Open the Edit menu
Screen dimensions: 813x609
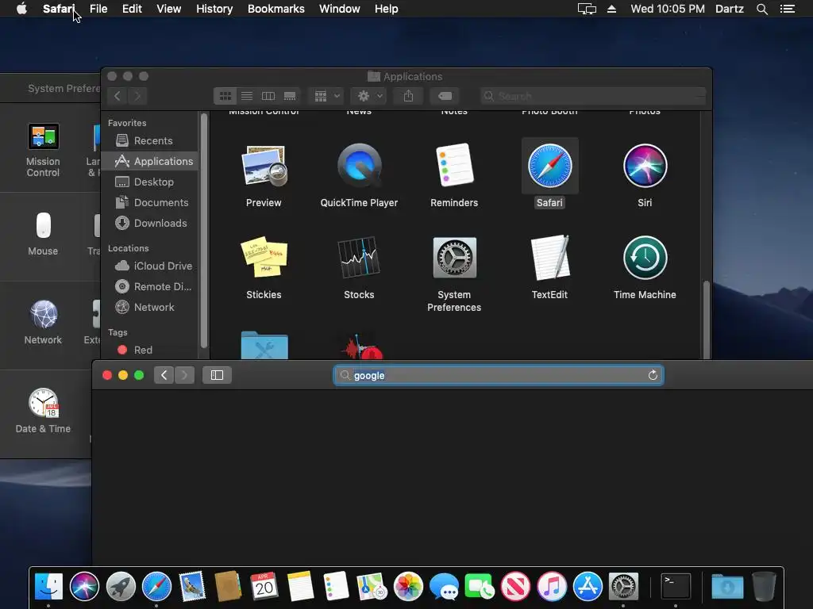click(132, 9)
